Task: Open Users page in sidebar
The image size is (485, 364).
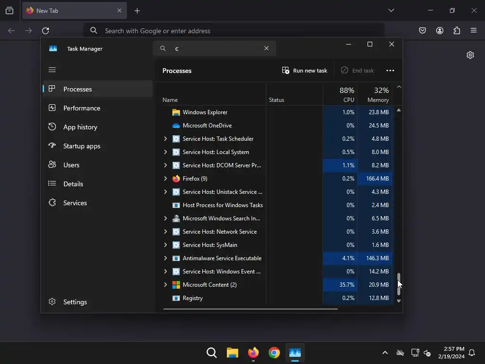Action: click(98, 165)
